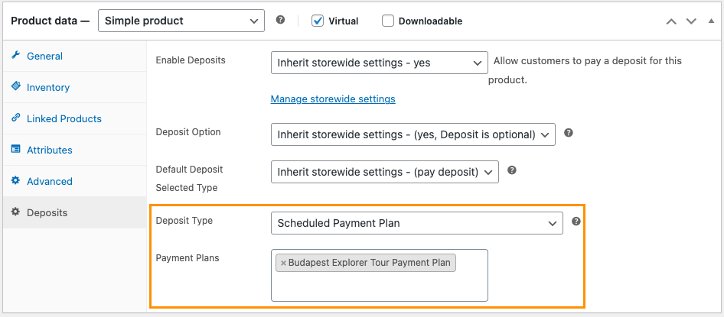Click the Virtual label text
724x317 pixels.
344,21
